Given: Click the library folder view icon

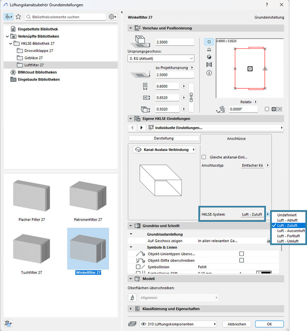Looking at the screenshot, I should [9, 17].
